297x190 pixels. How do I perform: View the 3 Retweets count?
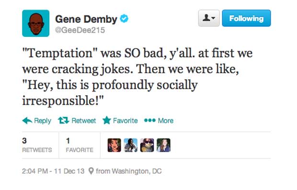pos(37,145)
